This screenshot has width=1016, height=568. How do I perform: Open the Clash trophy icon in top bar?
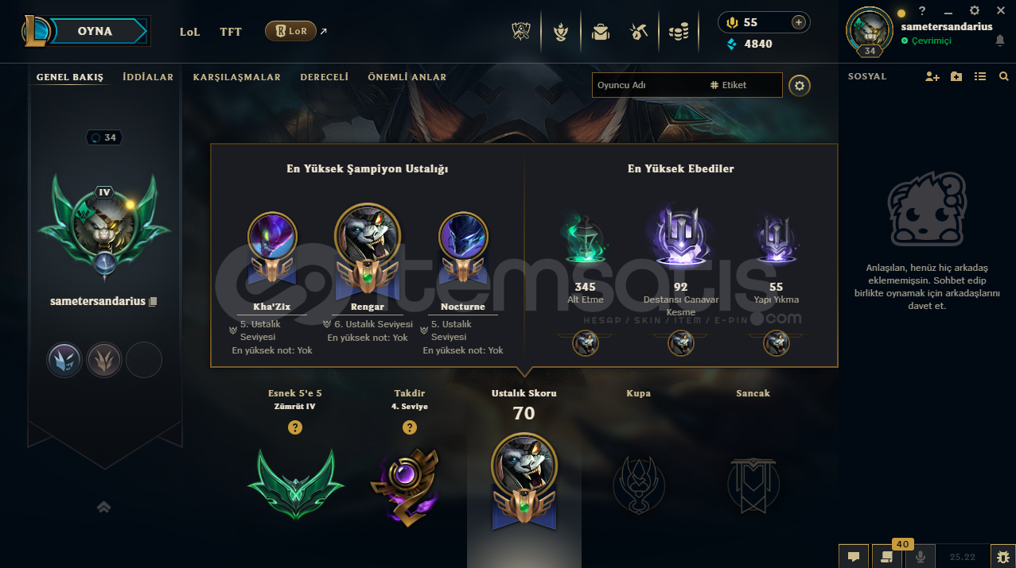522,32
